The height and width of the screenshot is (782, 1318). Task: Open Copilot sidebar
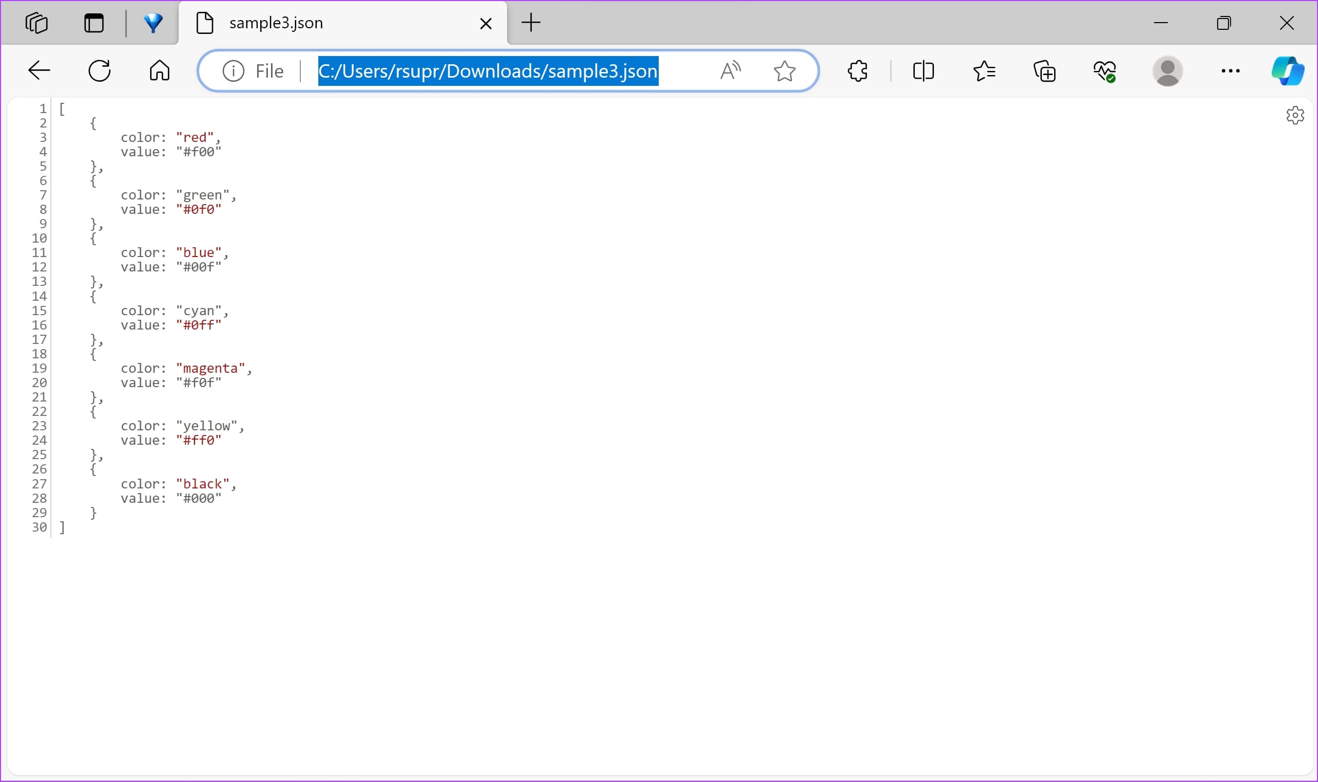pyautogui.click(x=1288, y=70)
